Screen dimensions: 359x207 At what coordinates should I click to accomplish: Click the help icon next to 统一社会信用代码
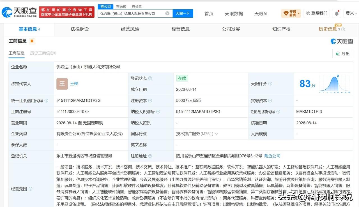[x=46, y=101]
